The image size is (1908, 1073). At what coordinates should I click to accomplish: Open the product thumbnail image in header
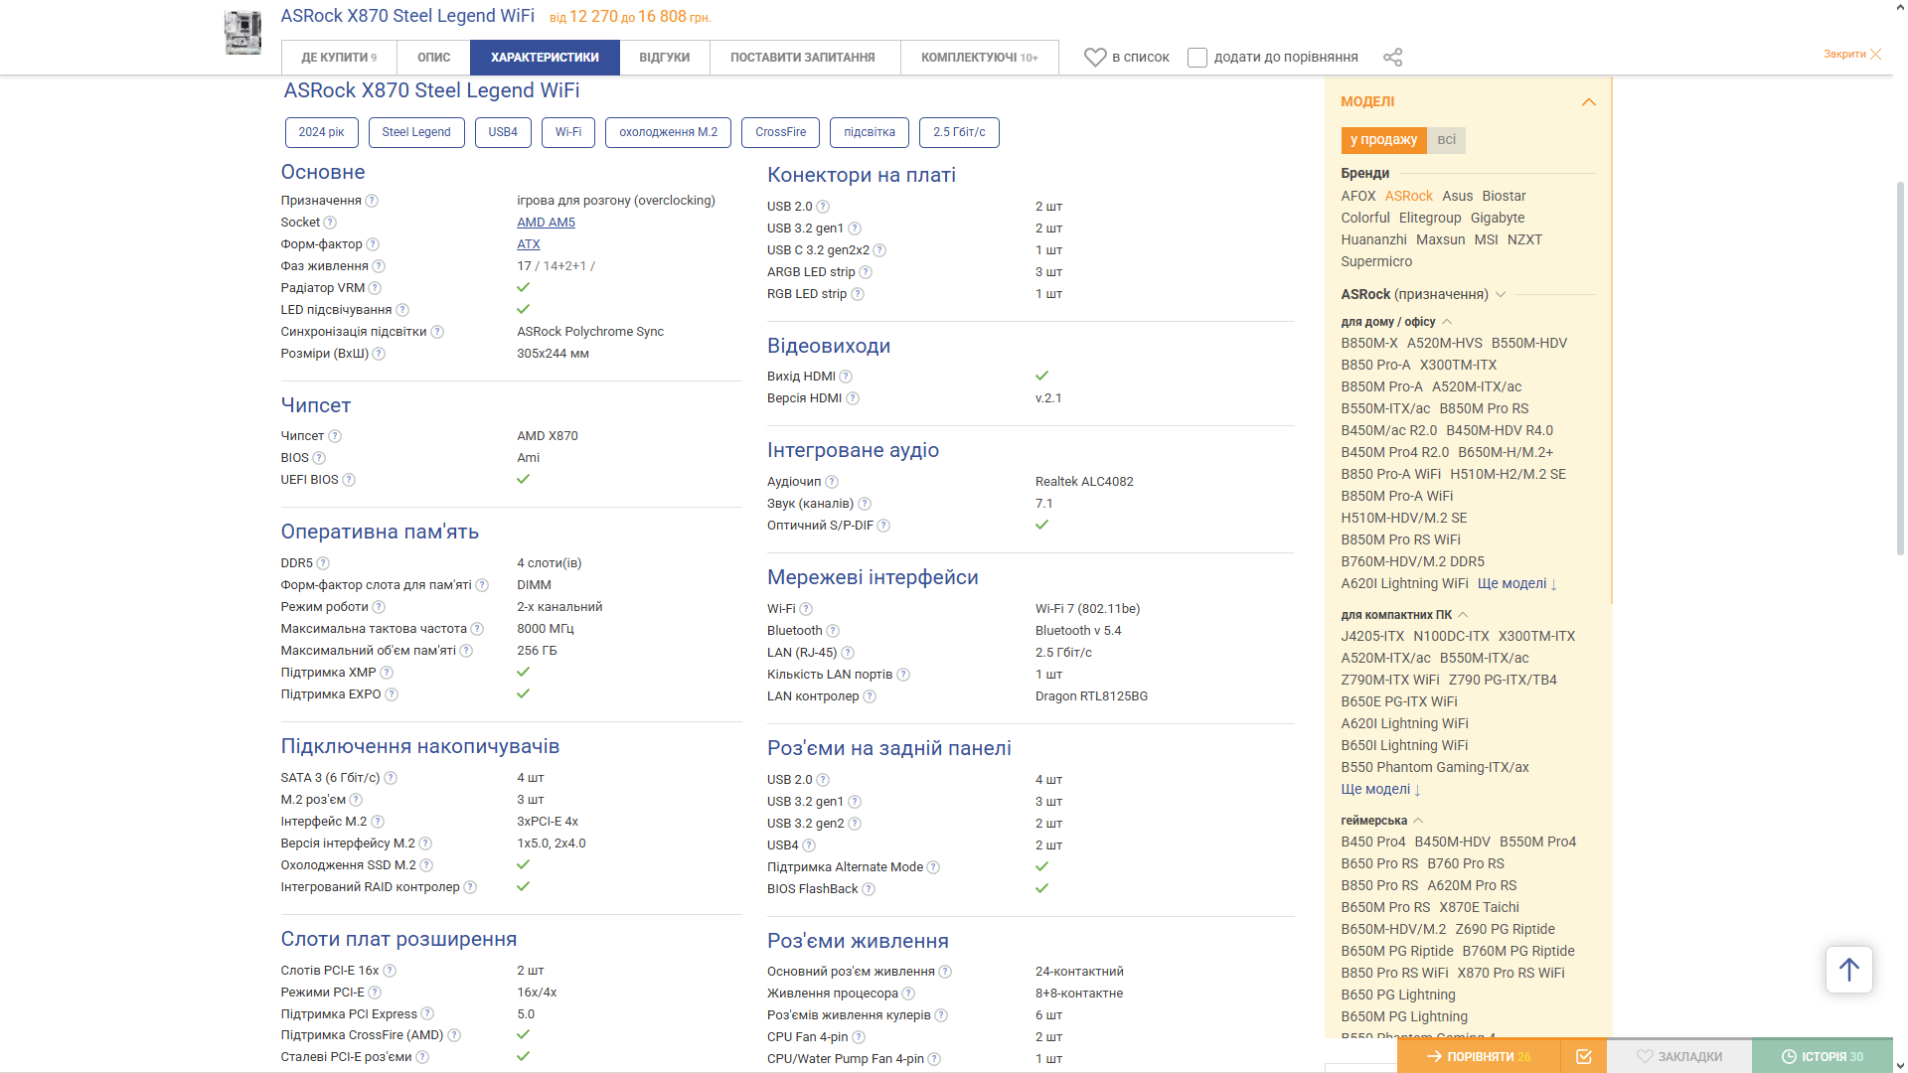point(242,33)
